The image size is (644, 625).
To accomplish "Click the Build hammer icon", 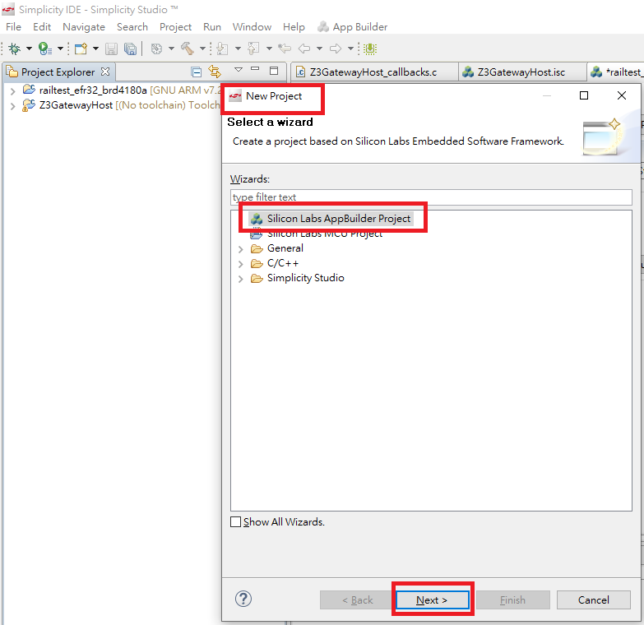I will (188, 49).
